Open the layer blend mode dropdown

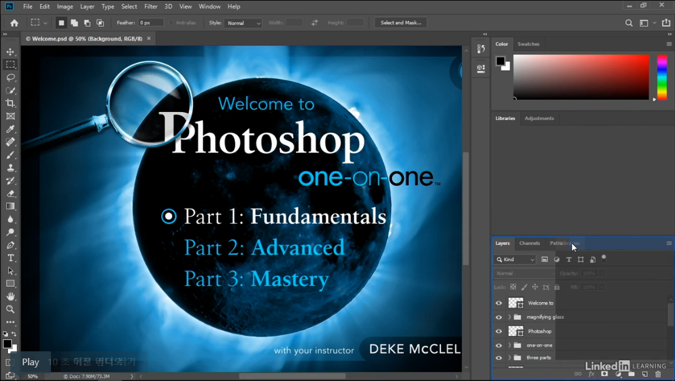(525, 273)
